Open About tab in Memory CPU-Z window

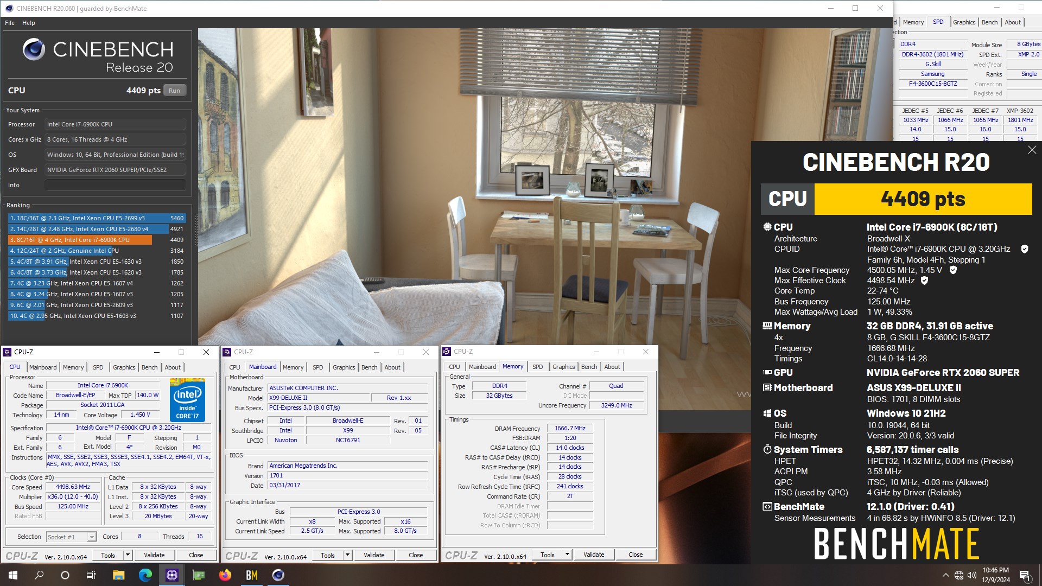(x=612, y=367)
